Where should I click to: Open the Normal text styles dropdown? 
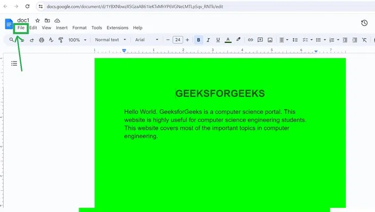[x=110, y=40]
